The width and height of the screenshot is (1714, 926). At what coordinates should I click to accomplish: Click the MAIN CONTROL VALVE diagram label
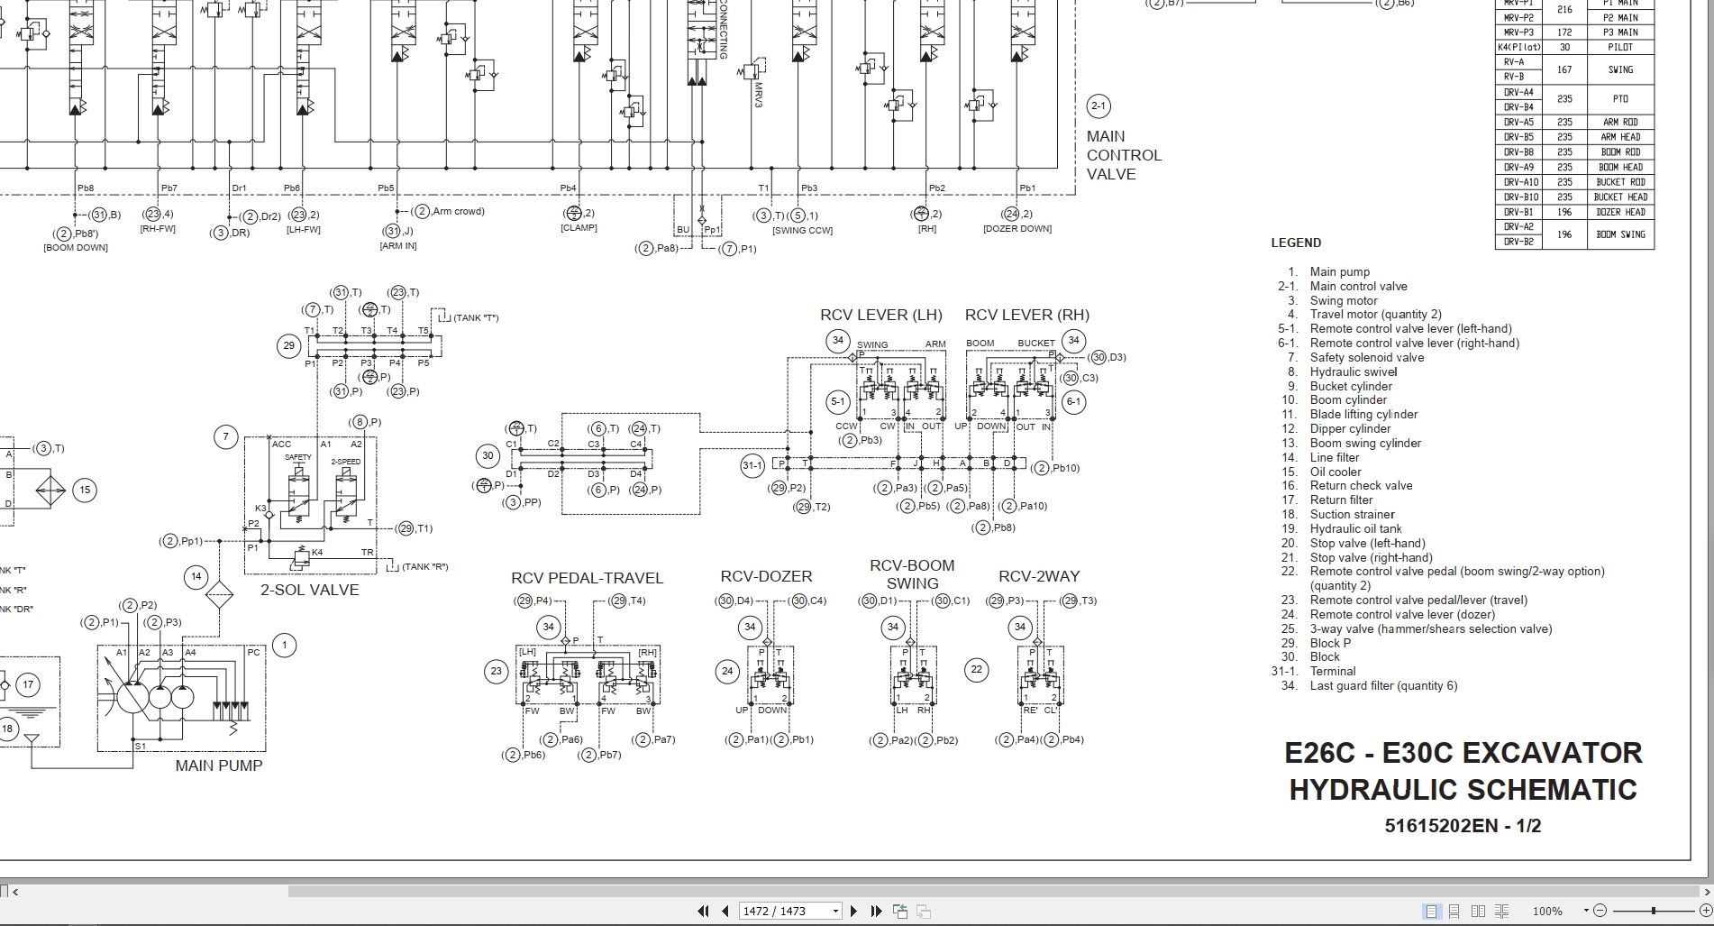click(x=1124, y=155)
